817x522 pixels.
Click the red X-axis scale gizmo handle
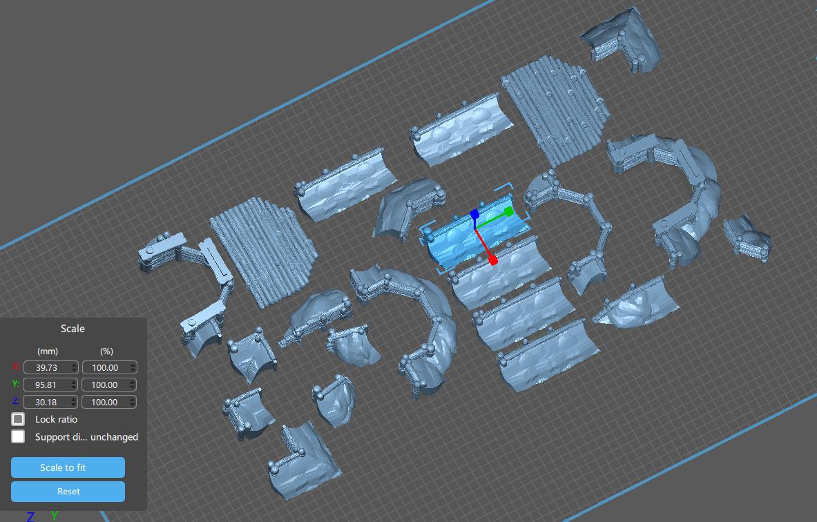click(x=493, y=260)
